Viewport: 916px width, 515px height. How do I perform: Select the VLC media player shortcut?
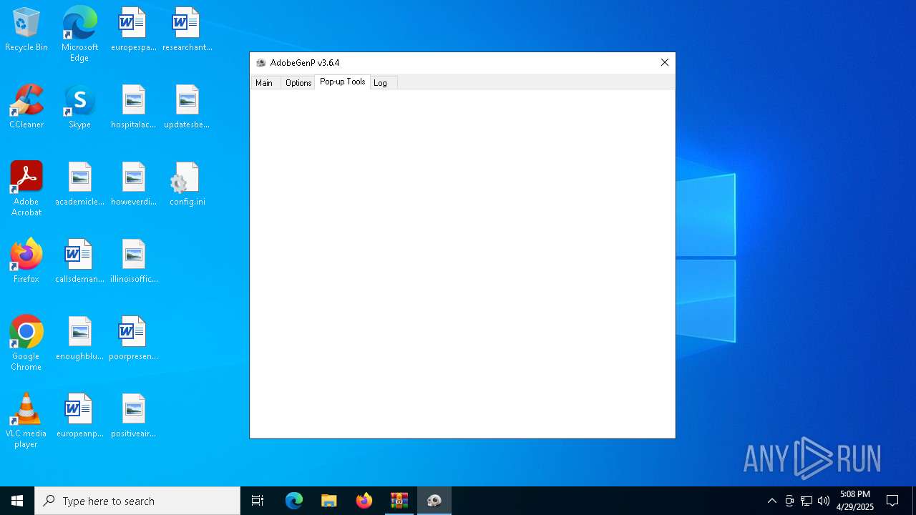pos(26,421)
